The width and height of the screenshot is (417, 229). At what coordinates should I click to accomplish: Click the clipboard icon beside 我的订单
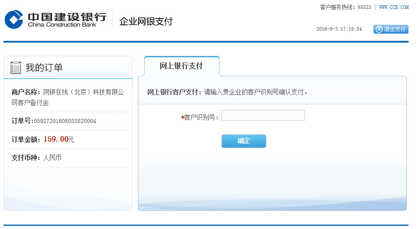pyautogui.click(x=16, y=67)
